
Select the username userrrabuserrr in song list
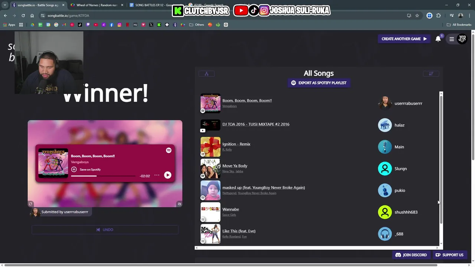click(x=408, y=103)
